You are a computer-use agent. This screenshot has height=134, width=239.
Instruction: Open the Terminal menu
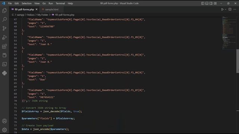pos(60,3)
